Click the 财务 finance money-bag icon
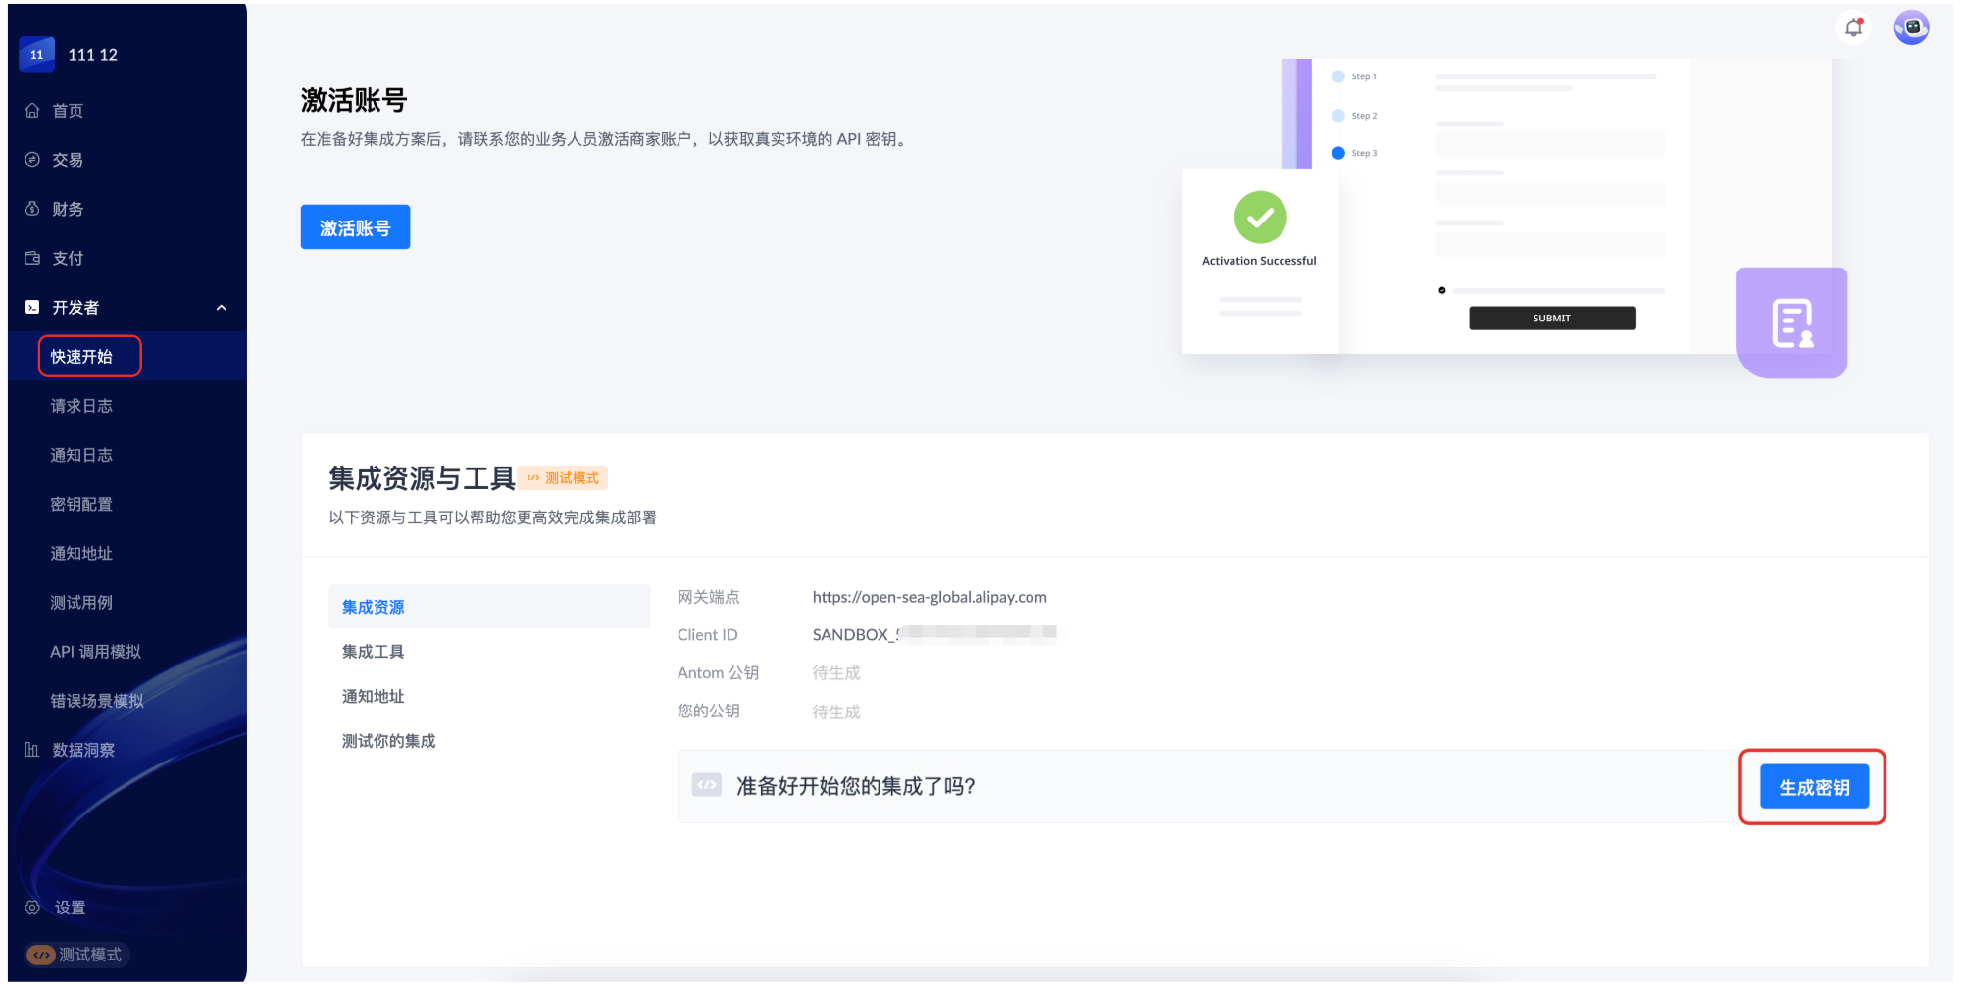Screen dimensions: 1961x985 tap(32, 209)
